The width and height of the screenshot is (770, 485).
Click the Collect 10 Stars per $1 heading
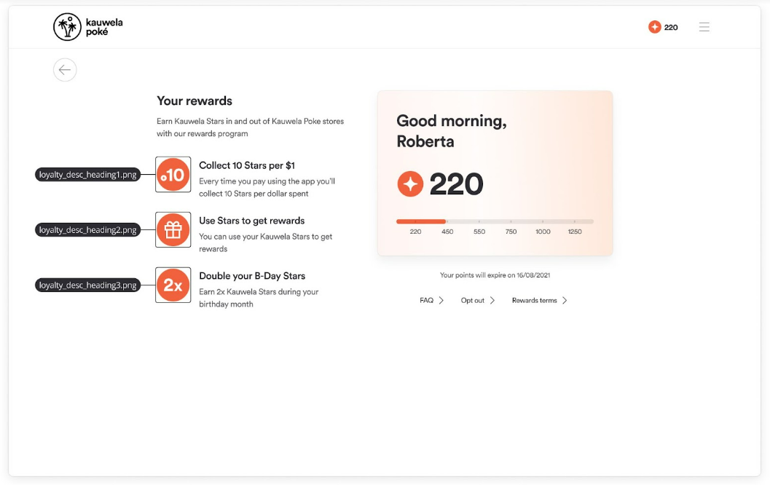click(x=246, y=165)
